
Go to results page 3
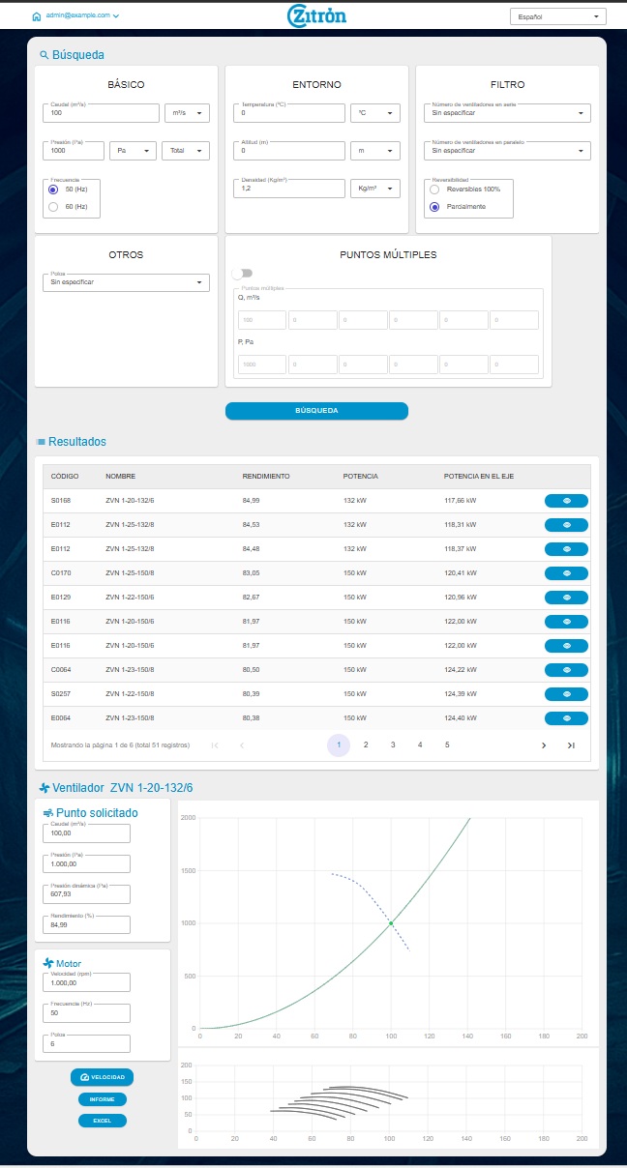(393, 745)
